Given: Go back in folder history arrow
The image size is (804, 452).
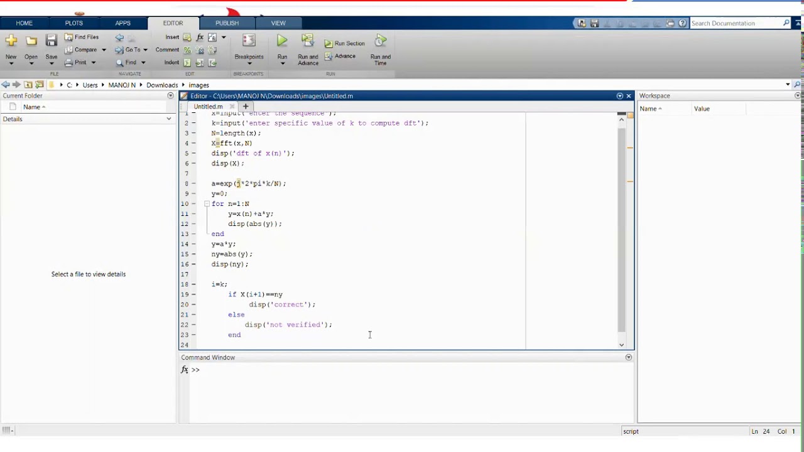Looking at the screenshot, I should [x=6, y=84].
